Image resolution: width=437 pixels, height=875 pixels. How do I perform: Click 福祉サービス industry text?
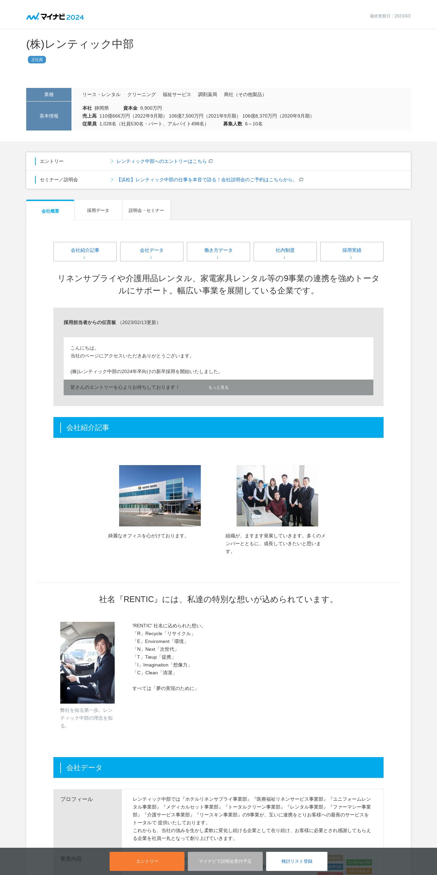click(177, 94)
